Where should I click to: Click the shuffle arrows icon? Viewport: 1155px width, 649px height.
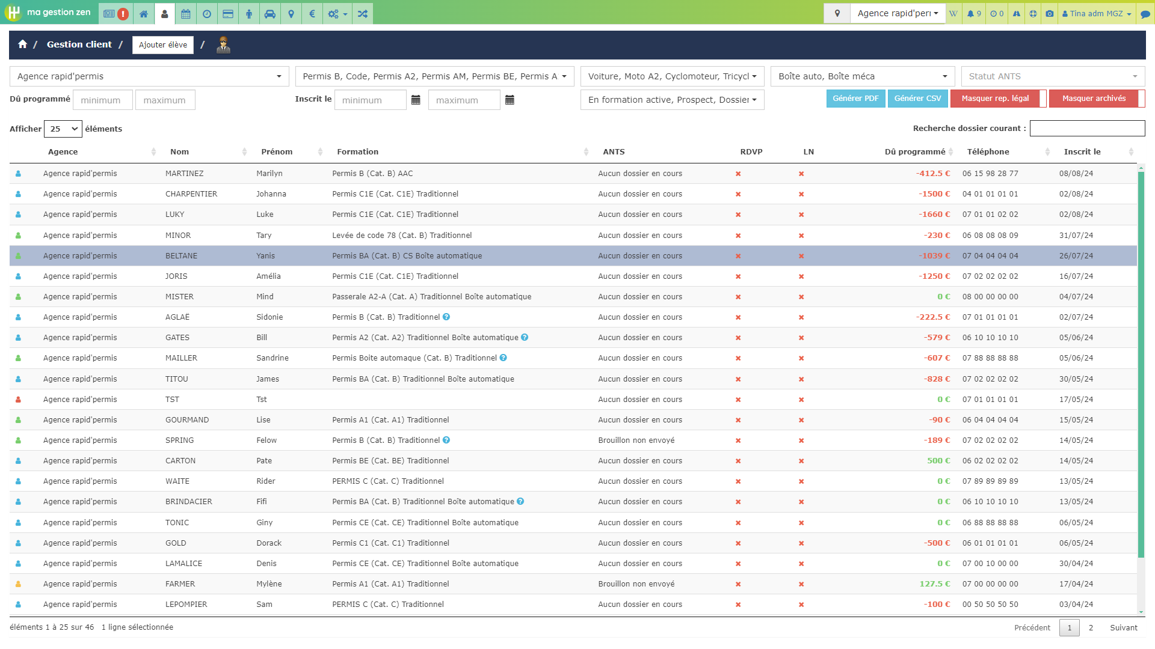(362, 13)
